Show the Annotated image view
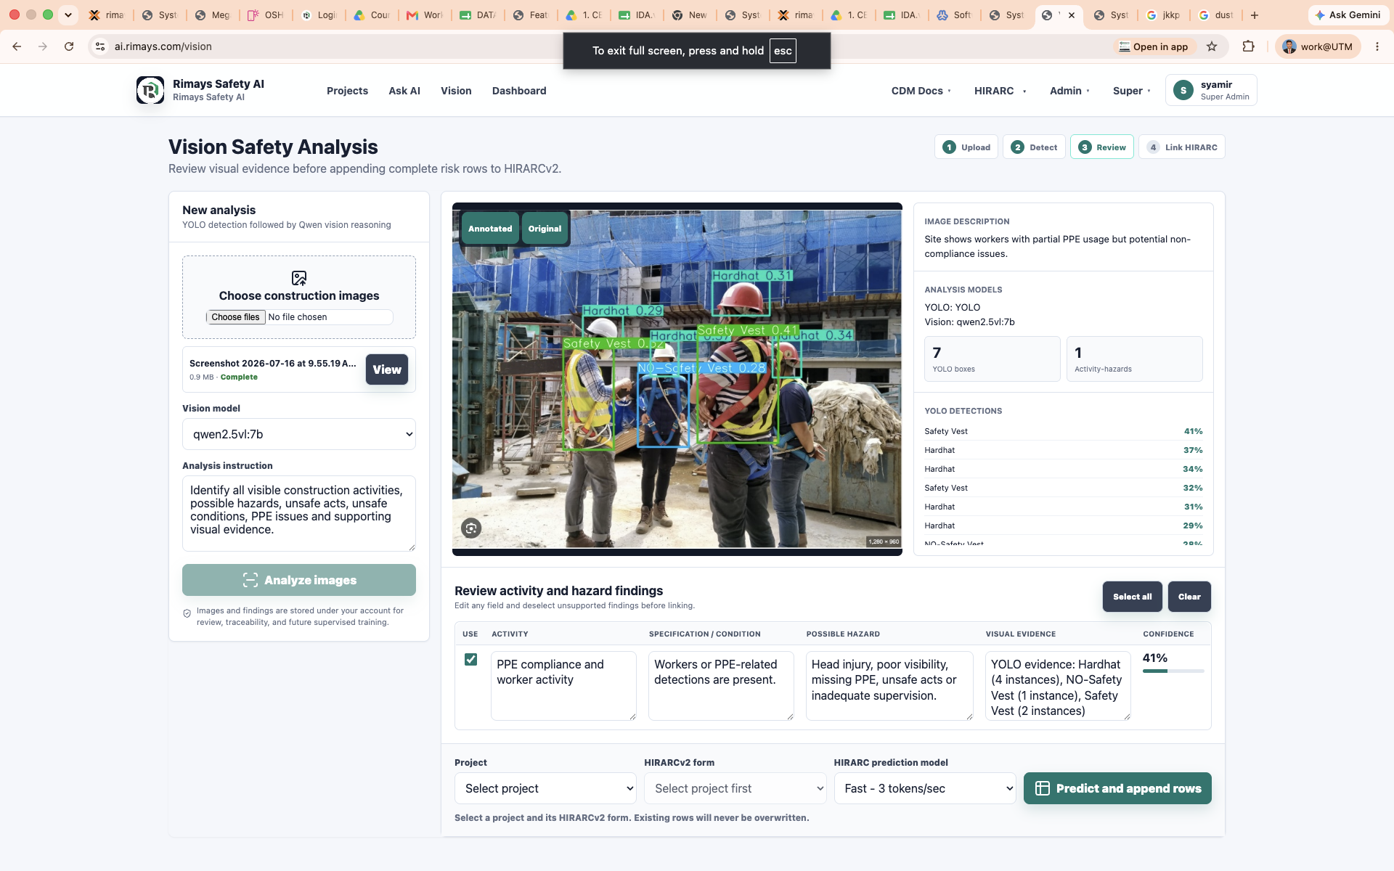Viewport: 1394px width, 871px height. point(490,229)
